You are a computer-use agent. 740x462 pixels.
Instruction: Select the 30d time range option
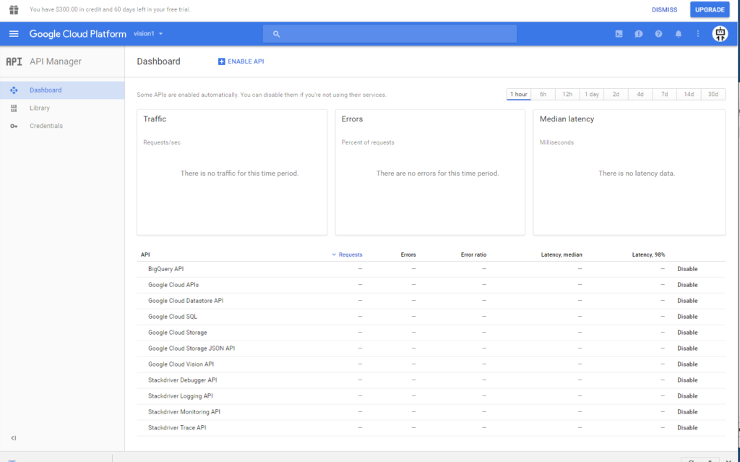click(713, 94)
